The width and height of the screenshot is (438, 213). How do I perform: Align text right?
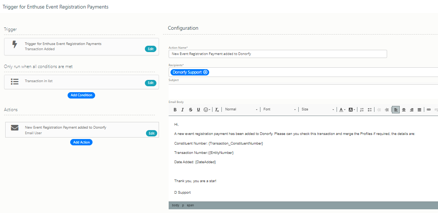tap(412, 110)
